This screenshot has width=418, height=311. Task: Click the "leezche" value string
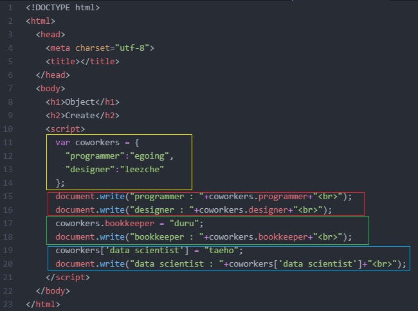coord(142,170)
